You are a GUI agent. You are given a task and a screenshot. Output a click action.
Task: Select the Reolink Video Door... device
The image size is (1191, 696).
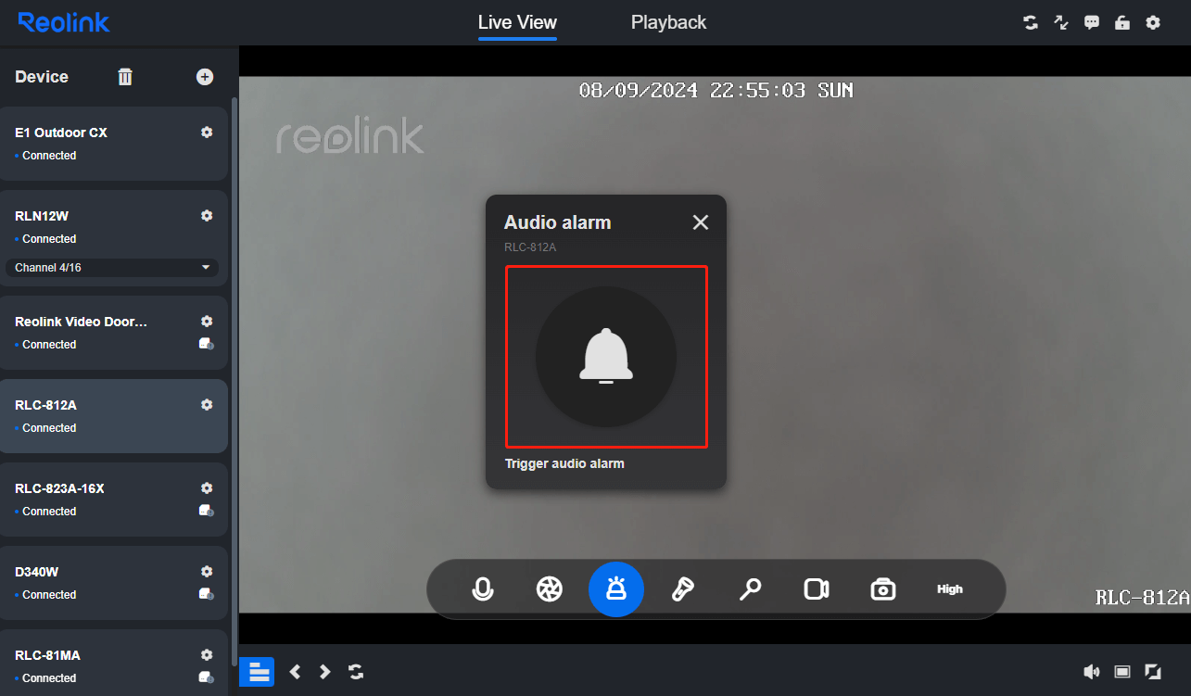pos(113,333)
